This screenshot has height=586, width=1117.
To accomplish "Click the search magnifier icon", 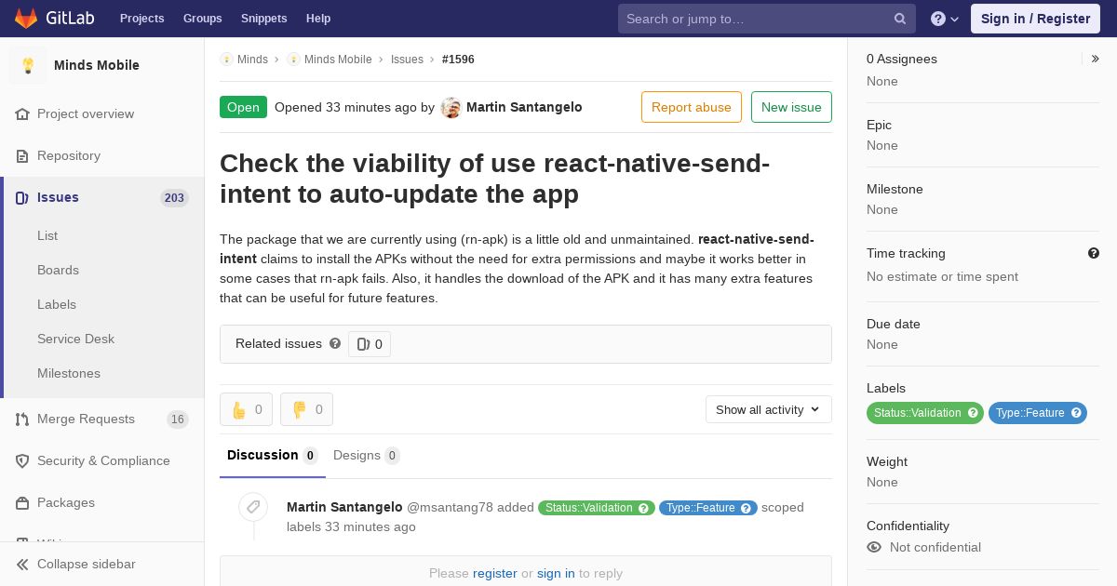I will [x=900, y=19].
